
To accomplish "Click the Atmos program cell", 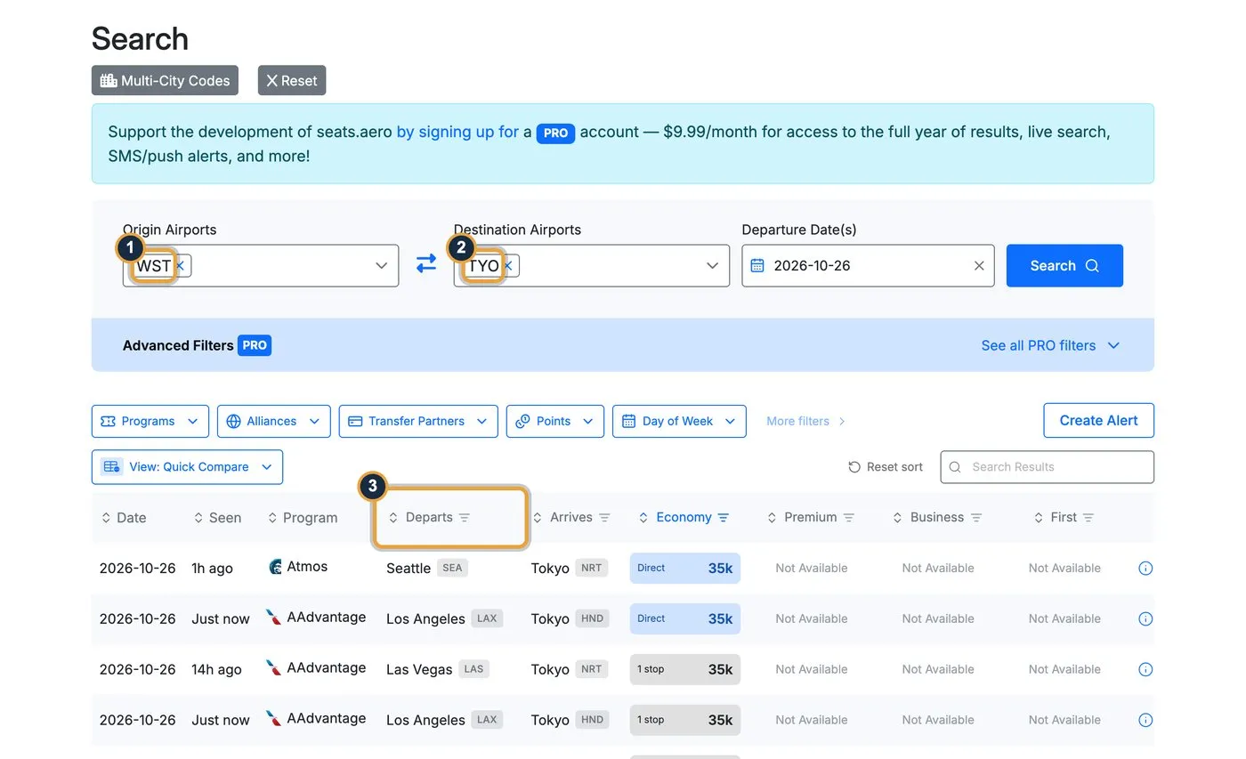I will click(x=298, y=567).
